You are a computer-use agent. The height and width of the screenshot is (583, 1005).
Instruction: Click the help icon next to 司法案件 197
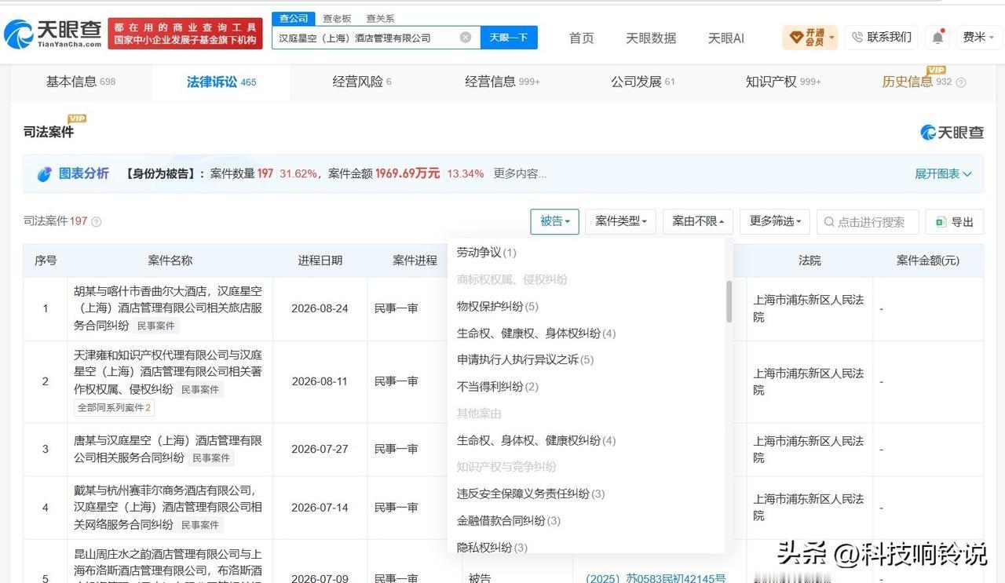[97, 222]
